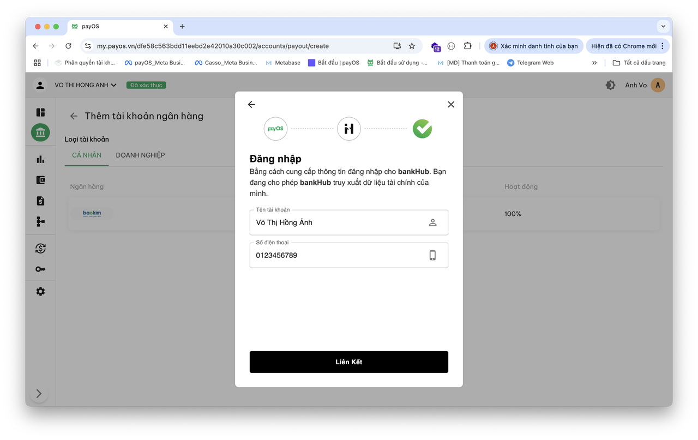Open the Casso_Meta Busin... bookmark
The width and height of the screenshot is (698, 440).
pyautogui.click(x=226, y=63)
